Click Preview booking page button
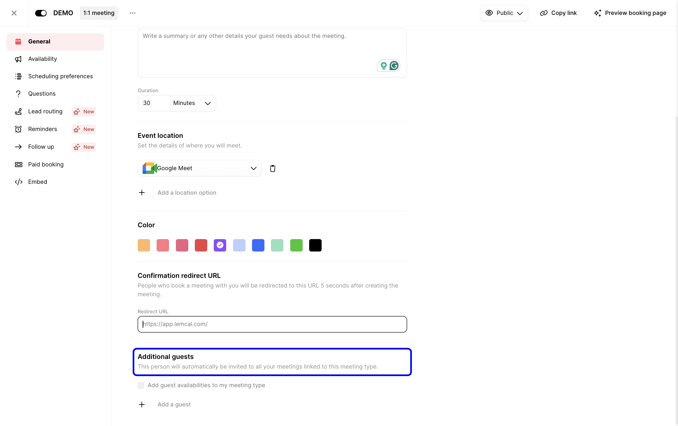The height and width of the screenshot is (426, 678). coord(630,13)
